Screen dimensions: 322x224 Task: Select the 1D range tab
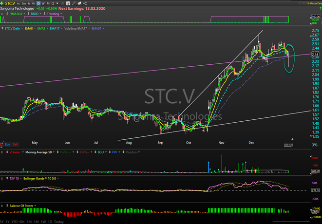click(50, 222)
